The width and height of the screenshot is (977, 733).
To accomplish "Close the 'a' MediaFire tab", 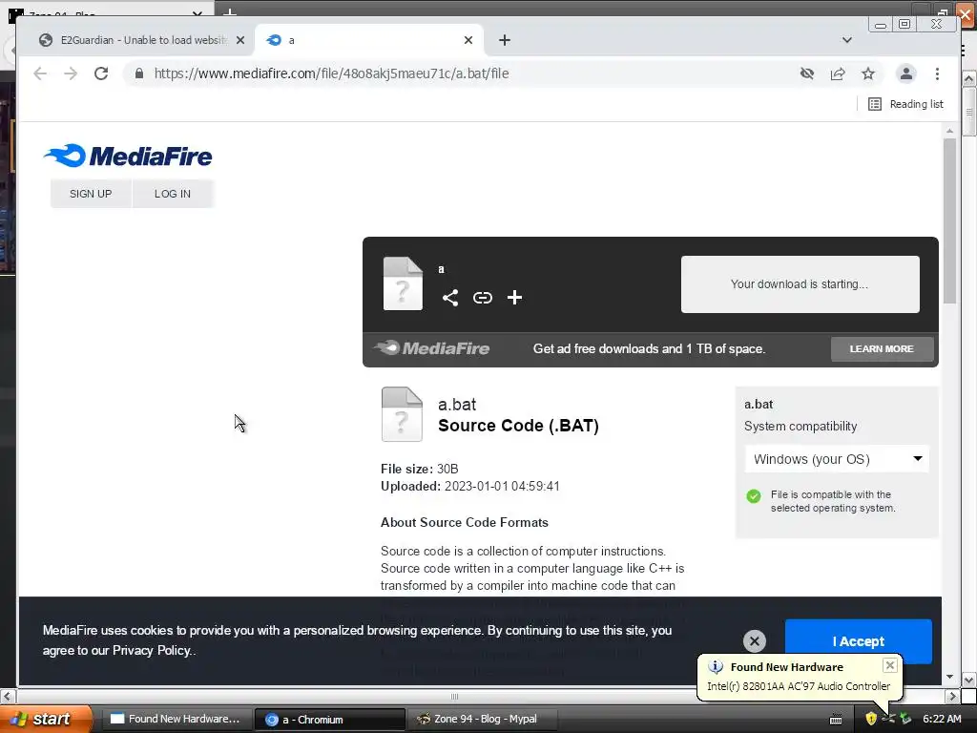I will pyautogui.click(x=468, y=40).
